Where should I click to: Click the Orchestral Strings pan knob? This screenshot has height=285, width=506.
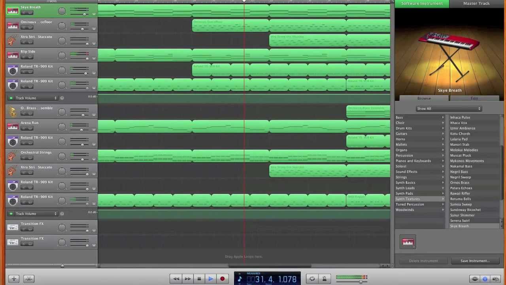pyautogui.click(x=62, y=156)
